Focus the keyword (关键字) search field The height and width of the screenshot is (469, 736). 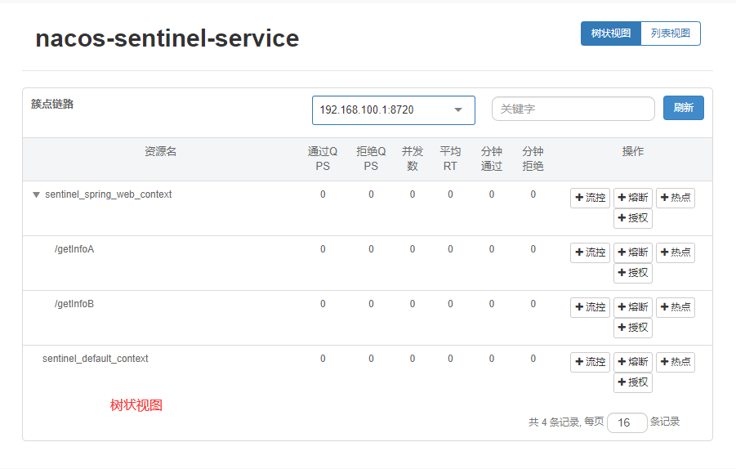pos(573,109)
